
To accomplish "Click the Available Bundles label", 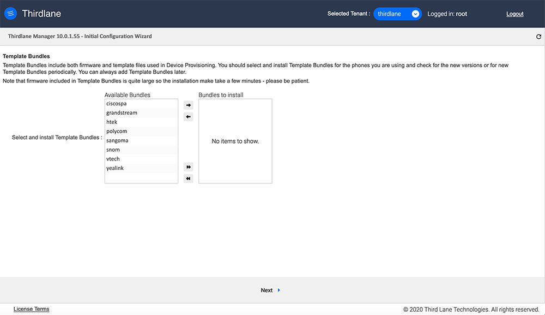I will 127,95.
